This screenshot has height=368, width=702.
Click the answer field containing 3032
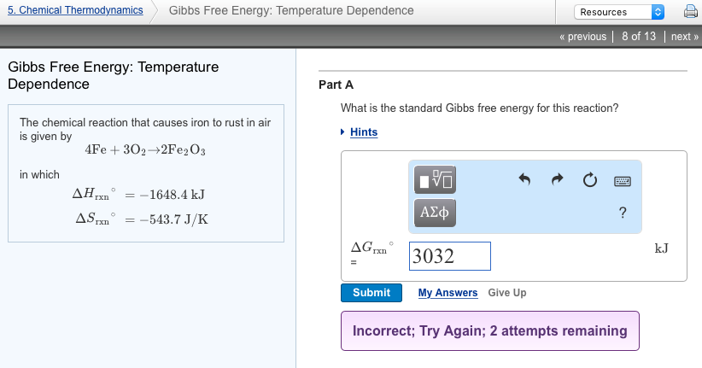point(449,256)
